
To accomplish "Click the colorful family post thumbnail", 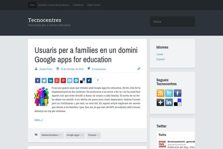I will pos(42,96).
